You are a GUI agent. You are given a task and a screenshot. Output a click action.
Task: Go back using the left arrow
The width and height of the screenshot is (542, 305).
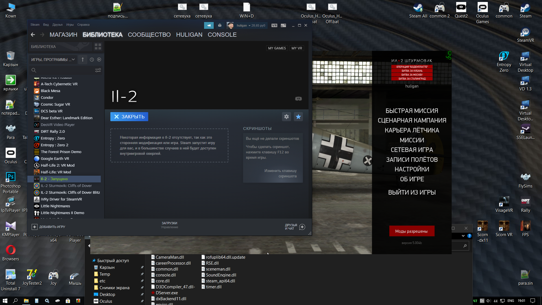(x=33, y=35)
